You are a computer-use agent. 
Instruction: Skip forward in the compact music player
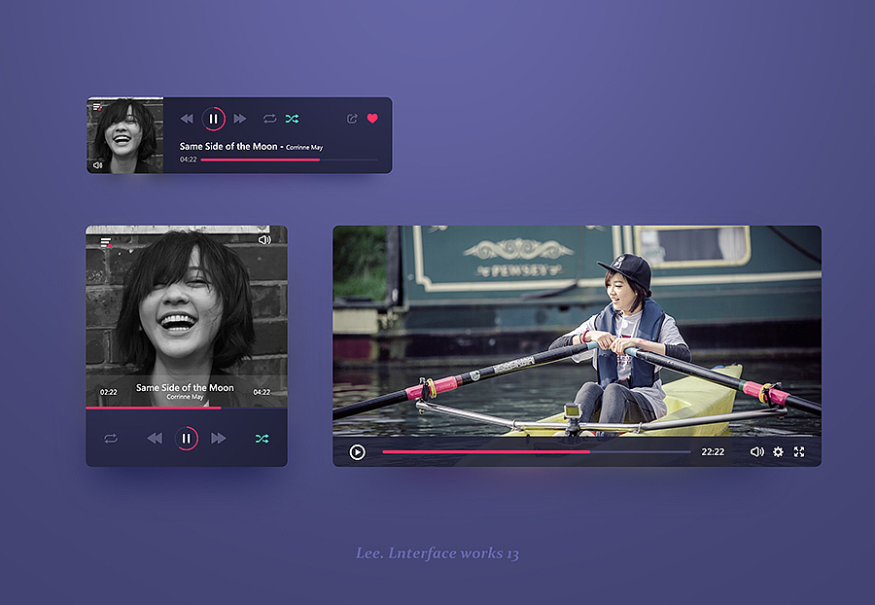tap(240, 119)
